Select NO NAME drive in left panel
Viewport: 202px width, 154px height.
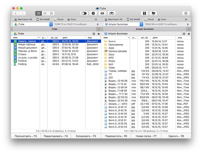[x=43, y=19]
